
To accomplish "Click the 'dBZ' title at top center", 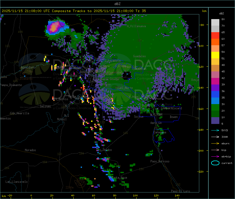I will (117, 4).
